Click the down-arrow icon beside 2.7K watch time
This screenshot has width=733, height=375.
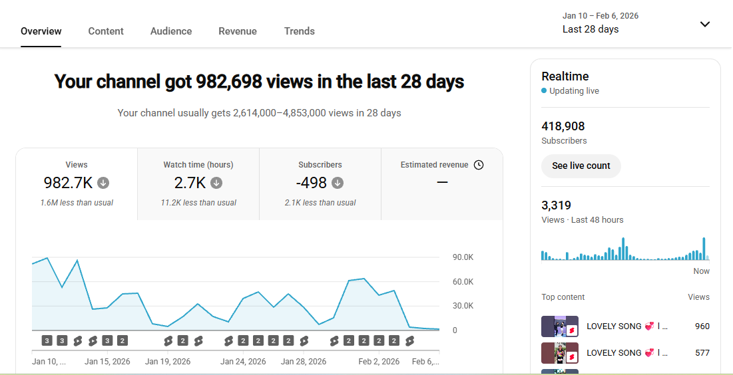click(217, 183)
